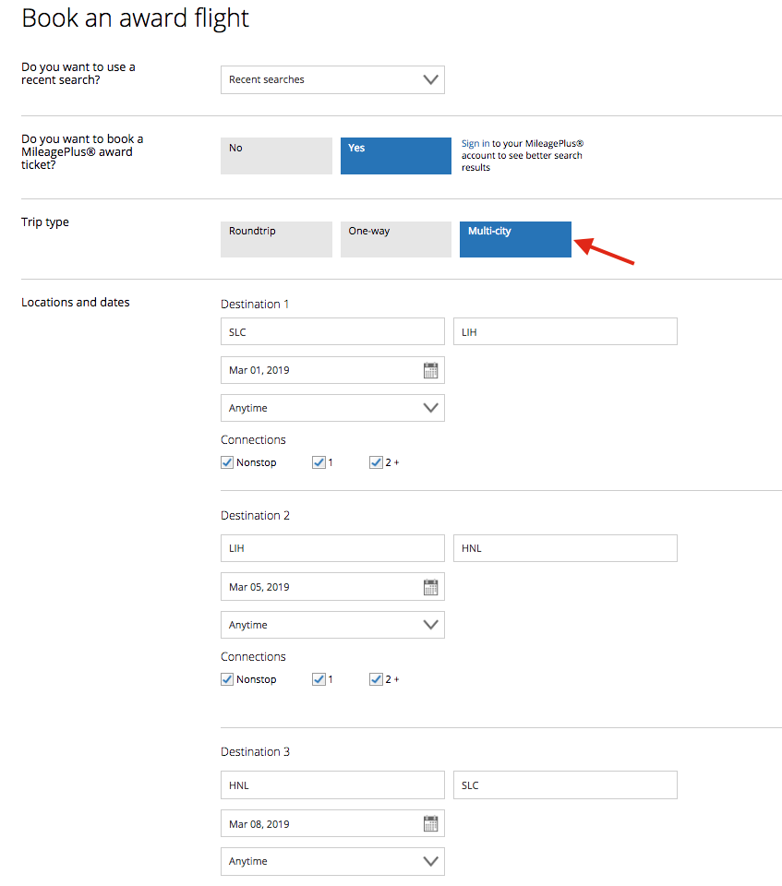
Task: Open the calendar icon for Destination 1 date
Action: click(429, 369)
